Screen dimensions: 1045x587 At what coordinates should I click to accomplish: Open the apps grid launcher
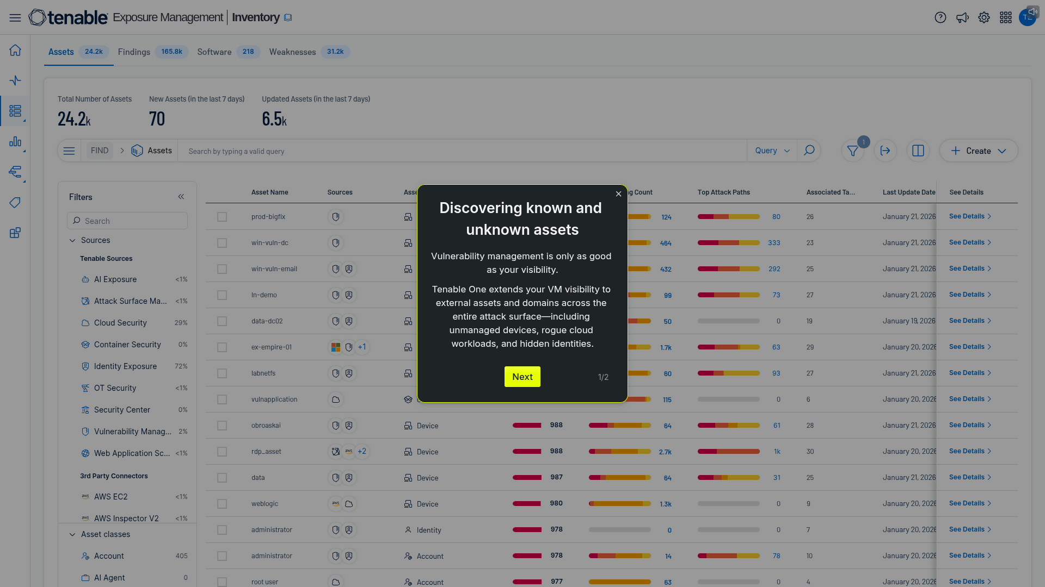point(1006,18)
